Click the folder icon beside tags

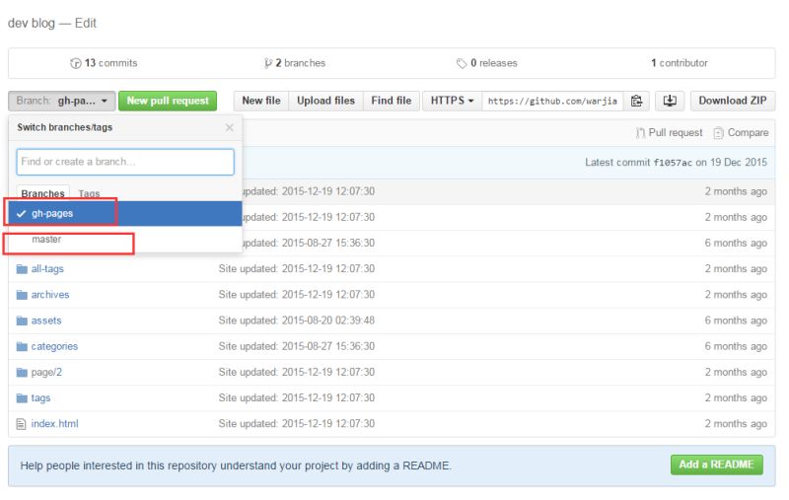[22, 398]
